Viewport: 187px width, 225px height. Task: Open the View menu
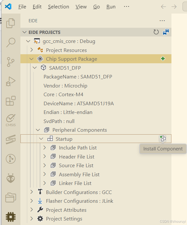click(x=81, y=7)
